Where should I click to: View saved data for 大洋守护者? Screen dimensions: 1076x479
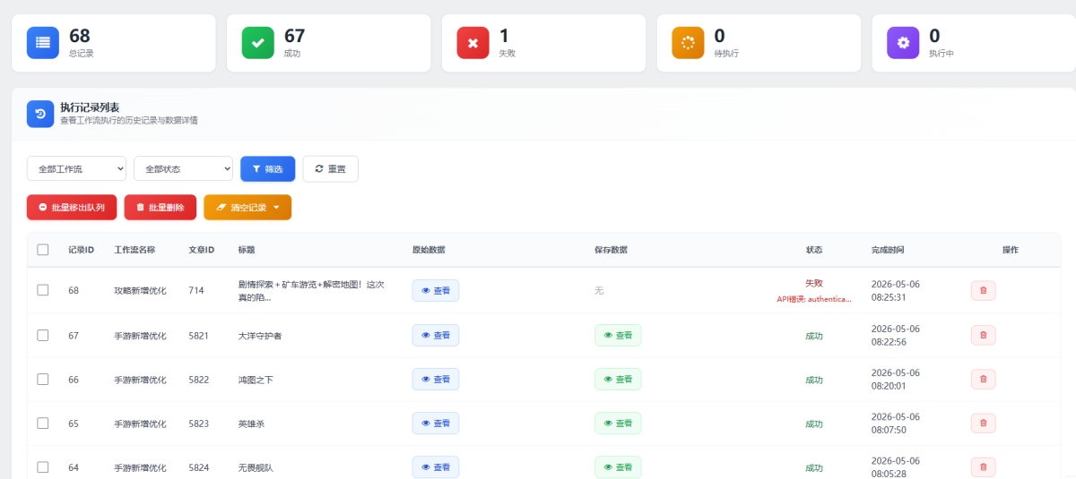point(618,335)
